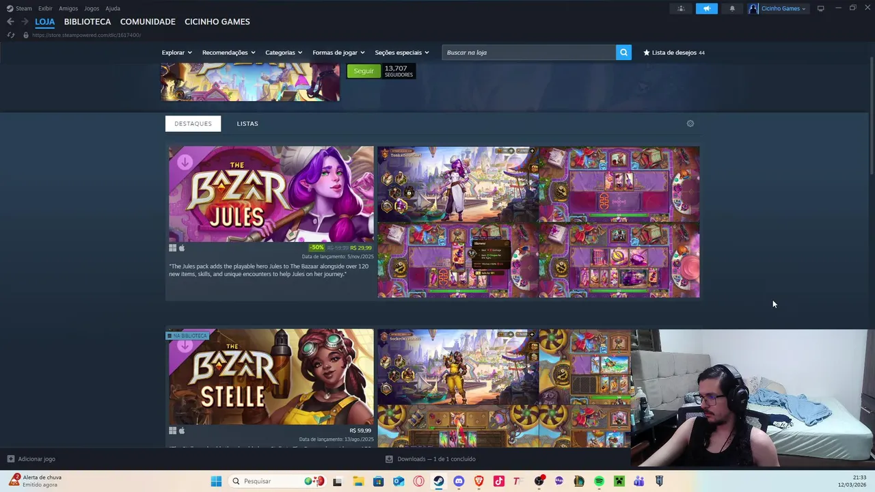This screenshot has width=875, height=492.
Task: Open the Downloads status link
Action: (431, 459)
